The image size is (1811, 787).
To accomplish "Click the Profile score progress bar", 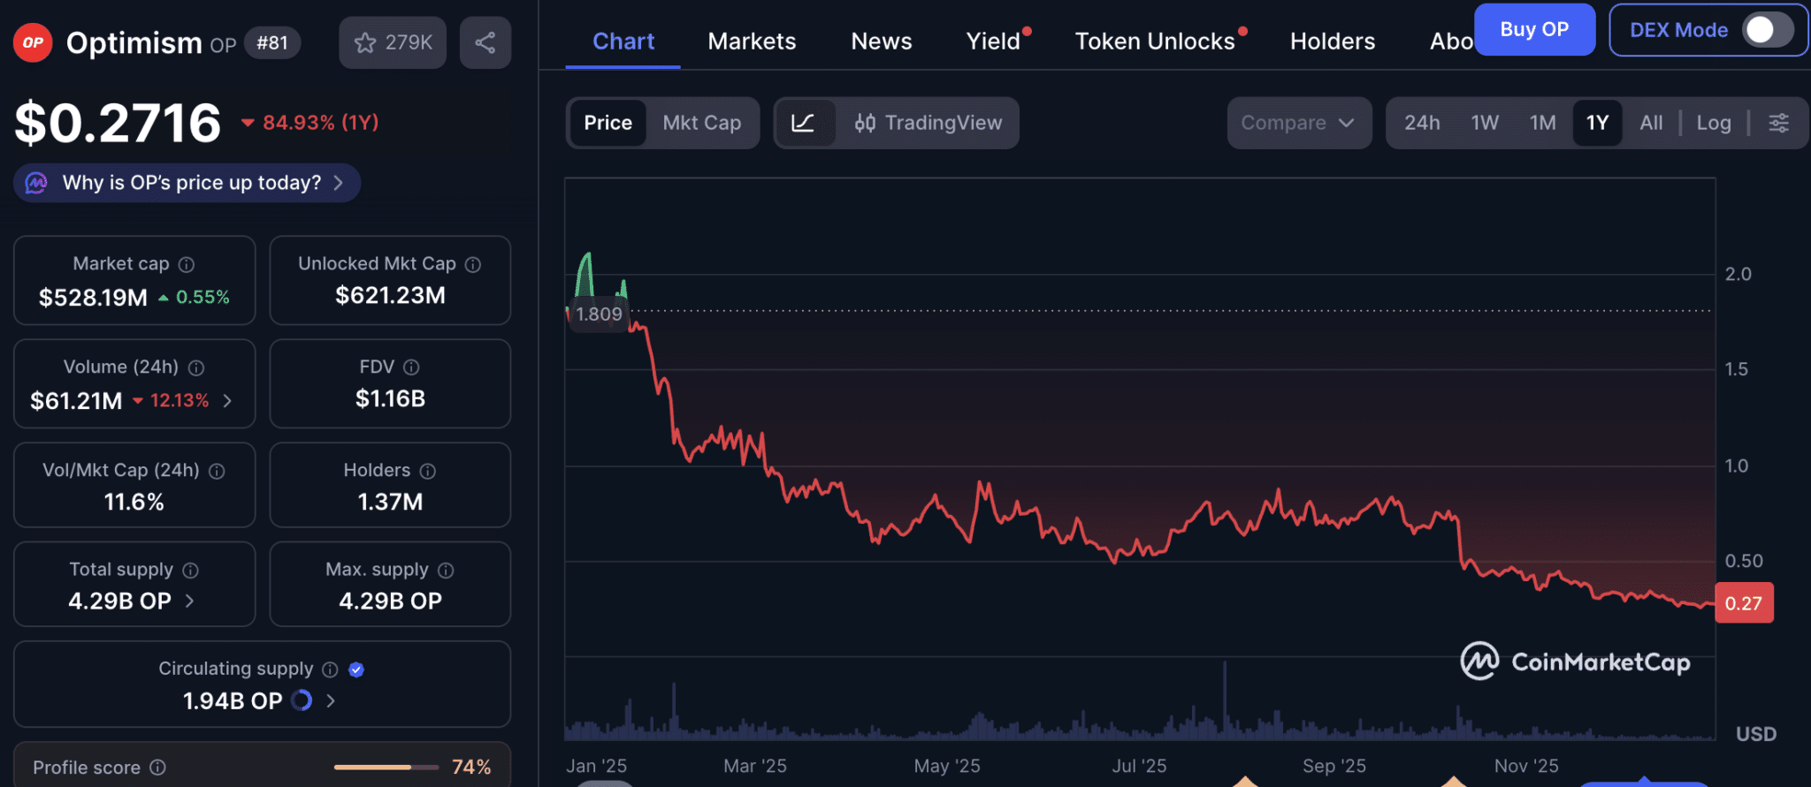I will (x=386, y=767).
